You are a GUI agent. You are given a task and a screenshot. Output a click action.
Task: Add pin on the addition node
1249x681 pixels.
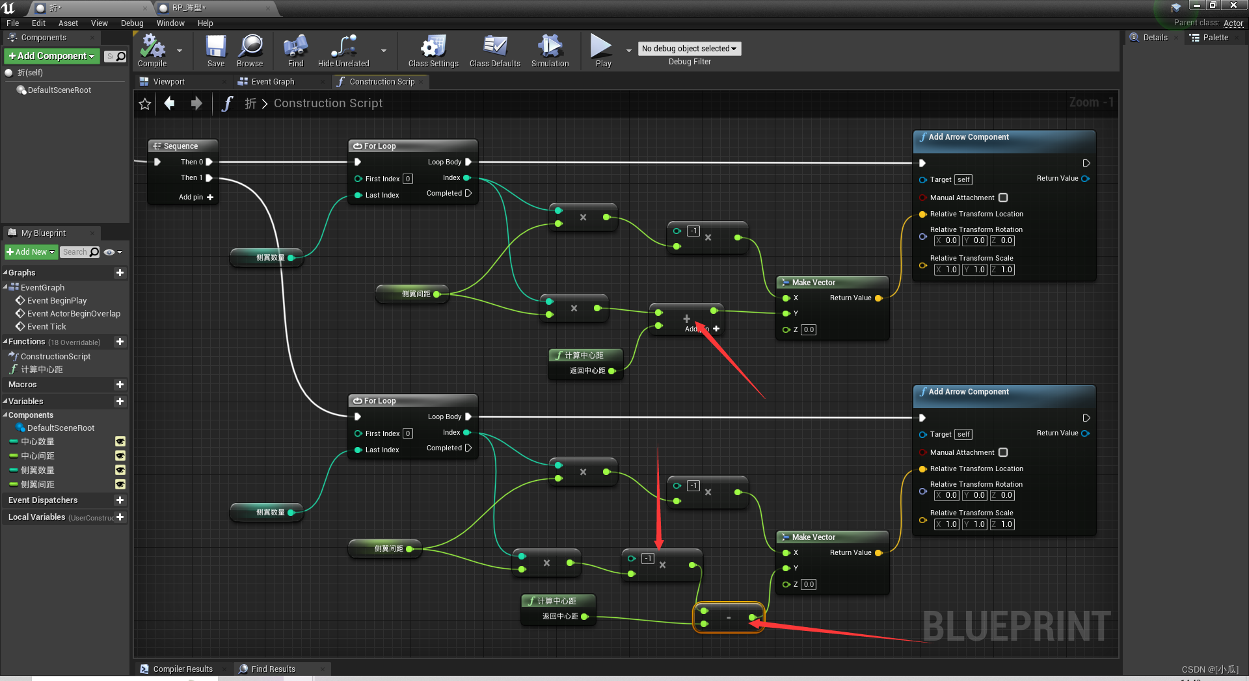716,329
